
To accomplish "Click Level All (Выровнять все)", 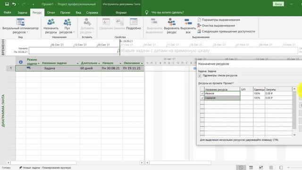I will tap(188, 26).
